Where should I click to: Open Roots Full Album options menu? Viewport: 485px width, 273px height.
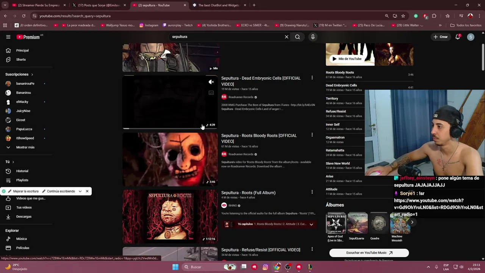(x=312, y=192)
